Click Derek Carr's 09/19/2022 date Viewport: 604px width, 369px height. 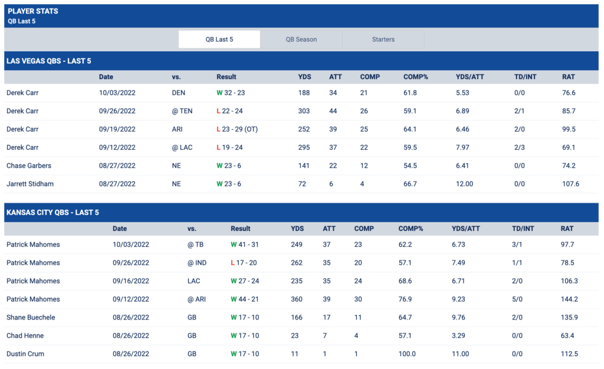click(x=117, y=129)
